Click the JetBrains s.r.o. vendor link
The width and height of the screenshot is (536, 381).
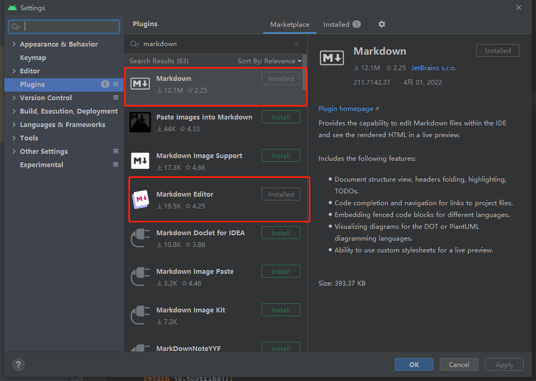434,68
